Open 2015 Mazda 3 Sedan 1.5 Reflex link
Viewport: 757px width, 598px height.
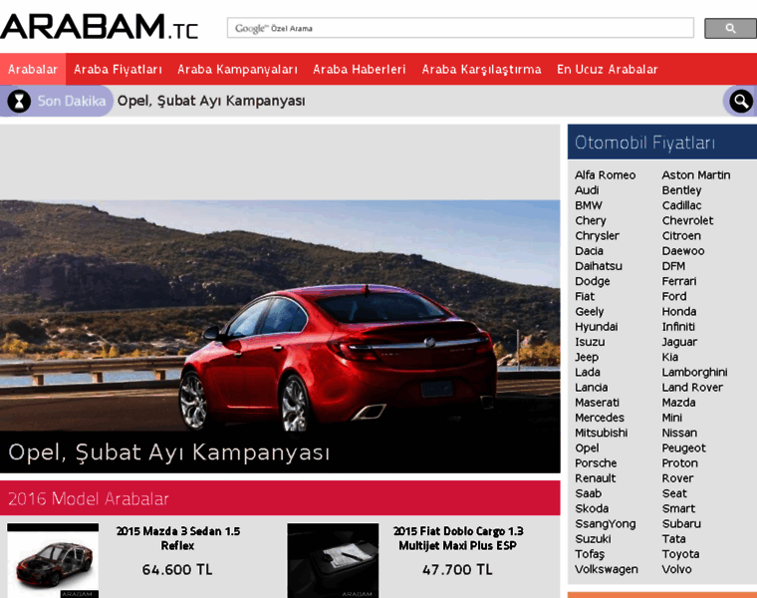click(177, 538)
